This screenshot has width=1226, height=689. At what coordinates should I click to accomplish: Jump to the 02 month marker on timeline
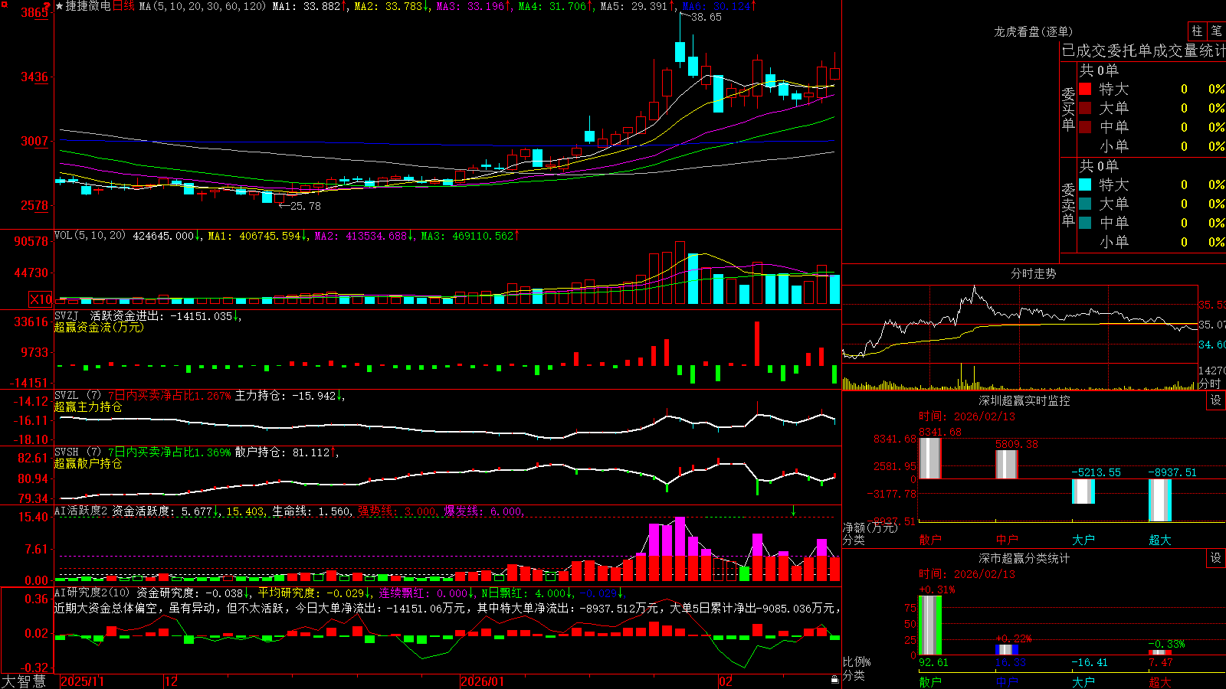tap(725, 681)
